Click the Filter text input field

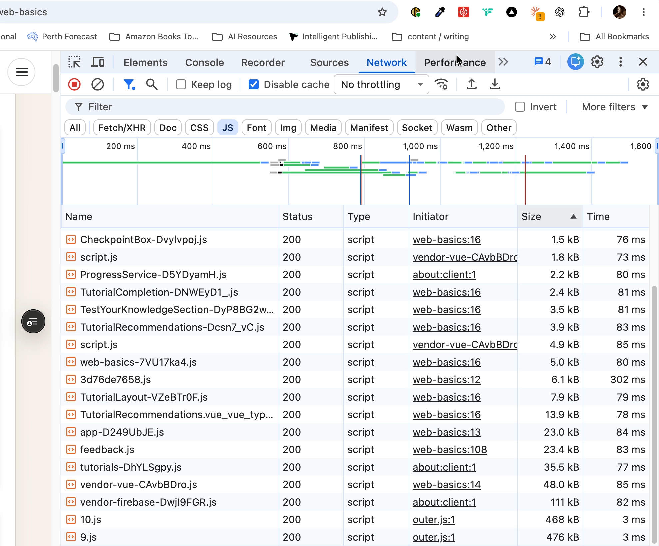[x=285, y=107]
